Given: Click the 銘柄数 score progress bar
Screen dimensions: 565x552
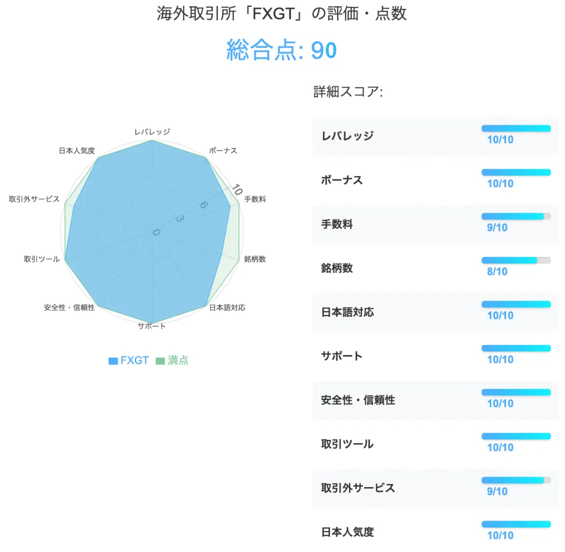Looking at the screenshot, I should click(516, 261).
